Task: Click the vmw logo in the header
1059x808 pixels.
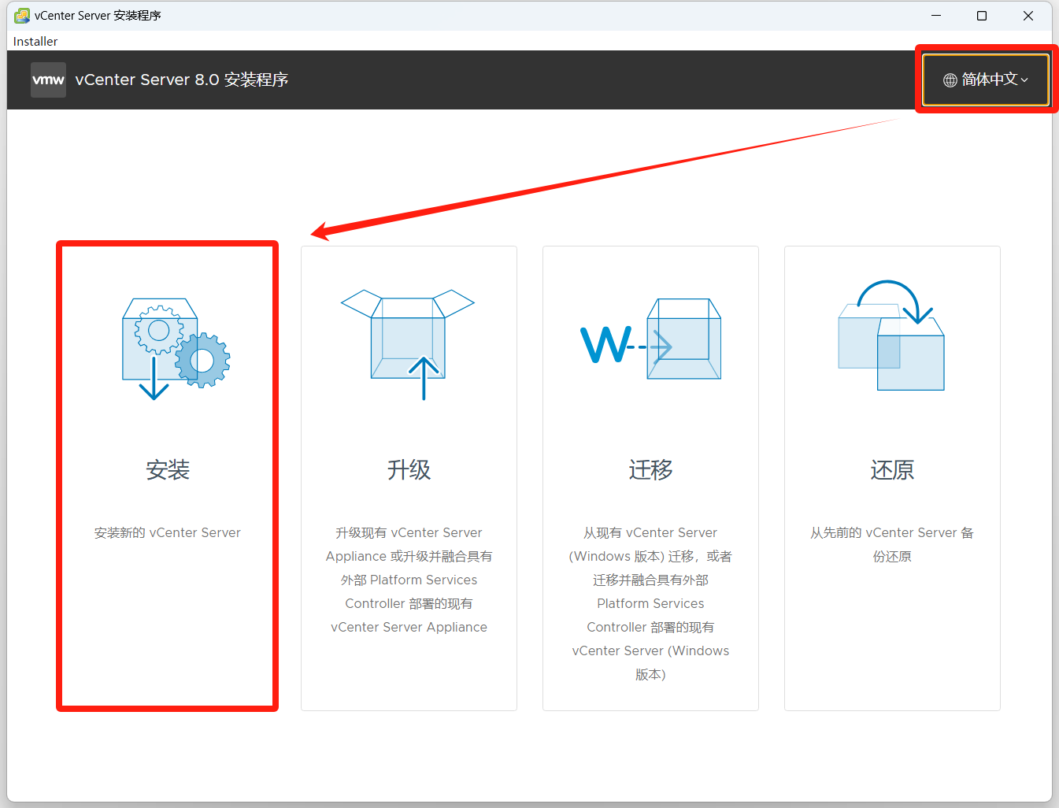Action: pyautogui.click(x=48, y=80)
